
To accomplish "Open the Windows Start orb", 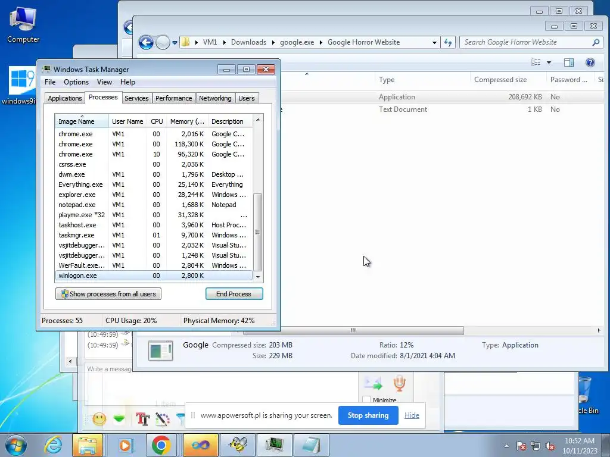I will coord(16,445).
